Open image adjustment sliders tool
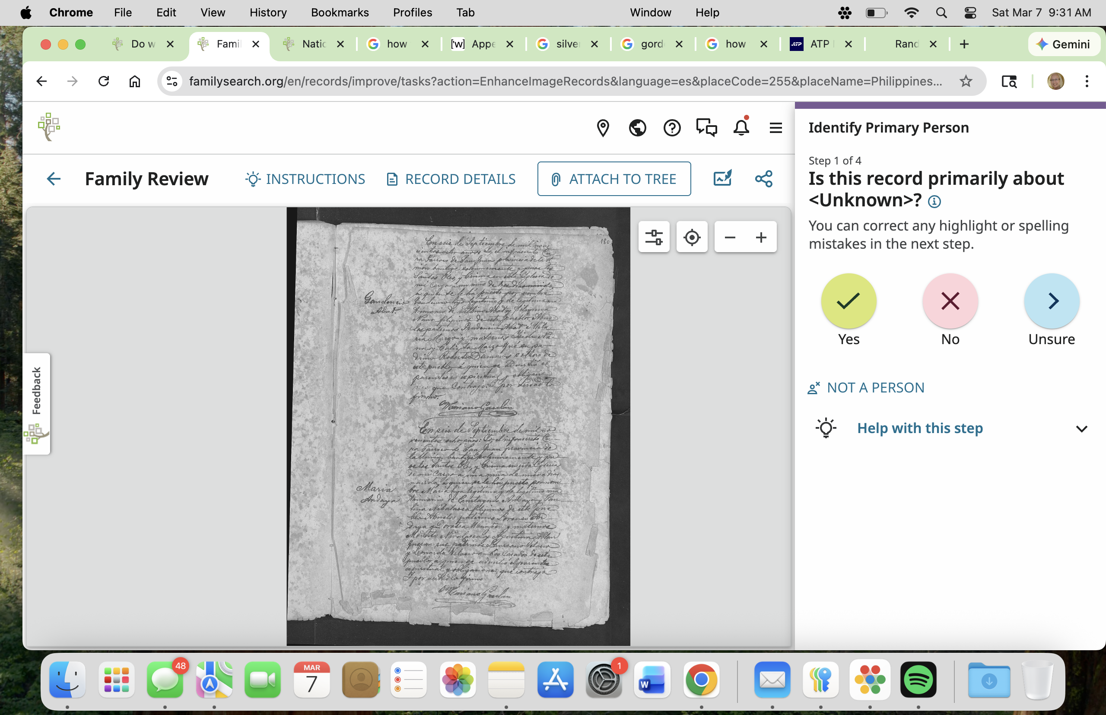The width and height of the screenshot is (1106, 715). click(x=654, y=237)
